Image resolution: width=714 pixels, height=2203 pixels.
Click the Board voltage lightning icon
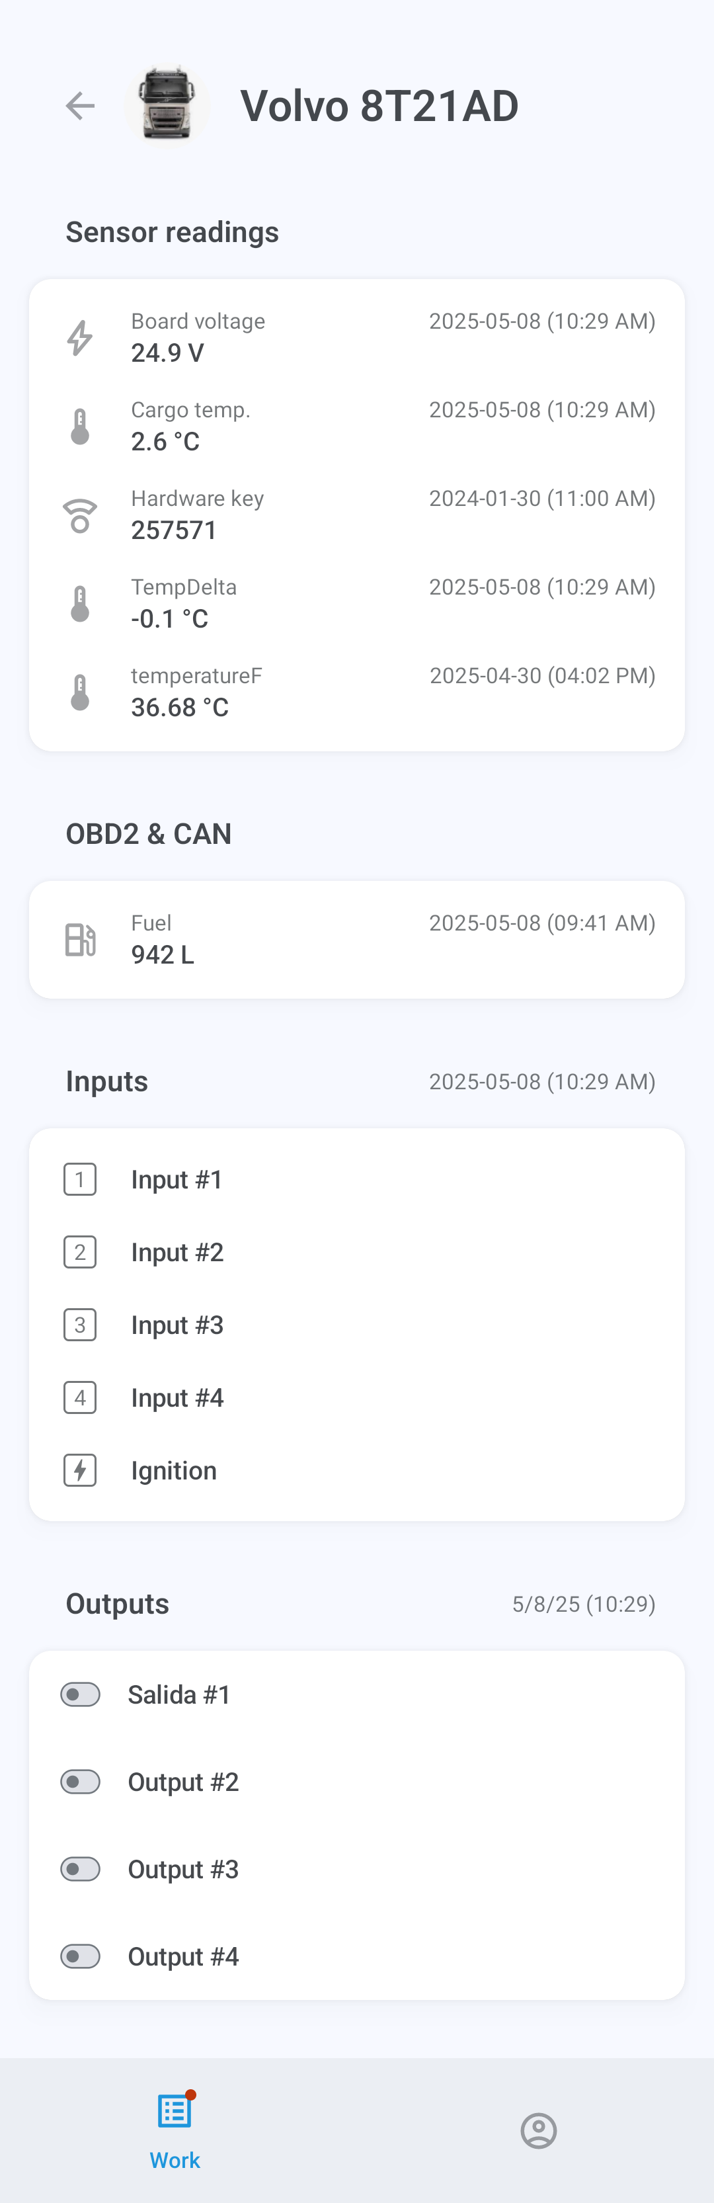click(x=81, y=338)
